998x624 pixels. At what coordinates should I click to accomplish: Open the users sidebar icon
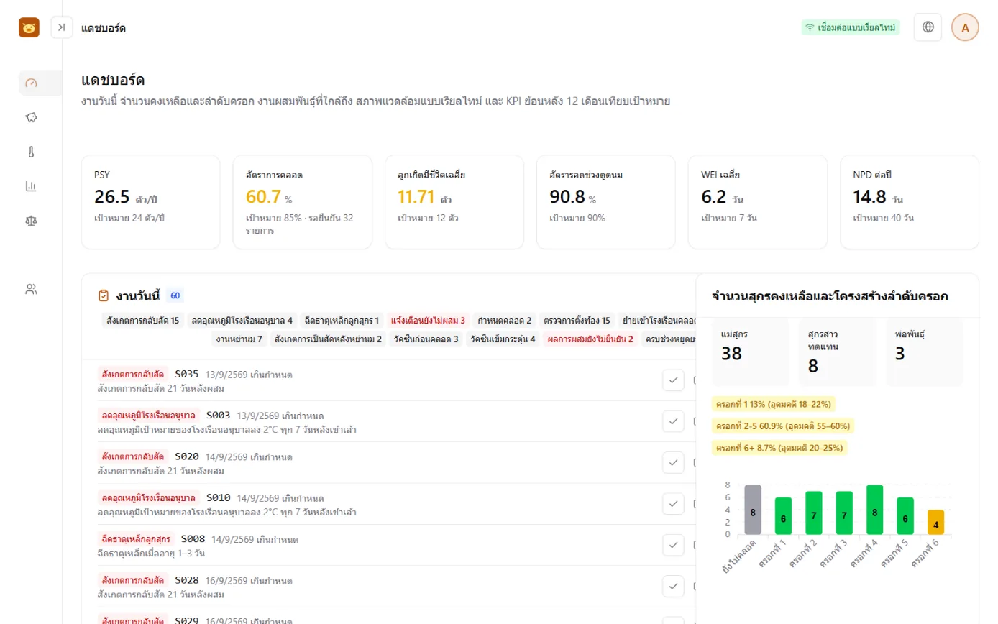[31, 290]
